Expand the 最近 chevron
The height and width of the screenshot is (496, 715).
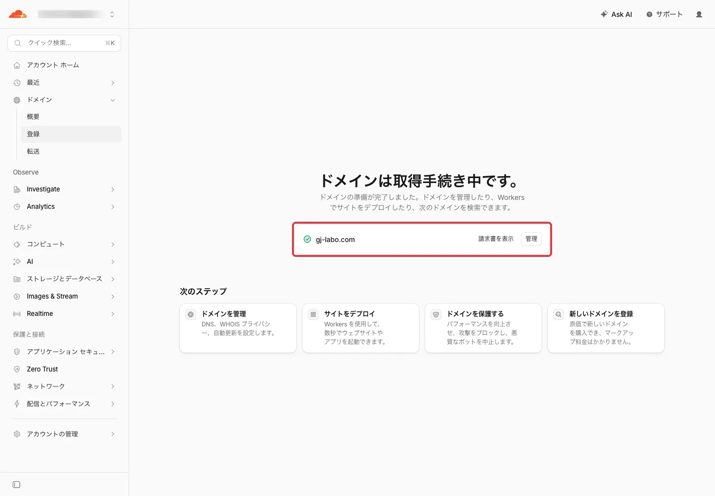[113, 83]
